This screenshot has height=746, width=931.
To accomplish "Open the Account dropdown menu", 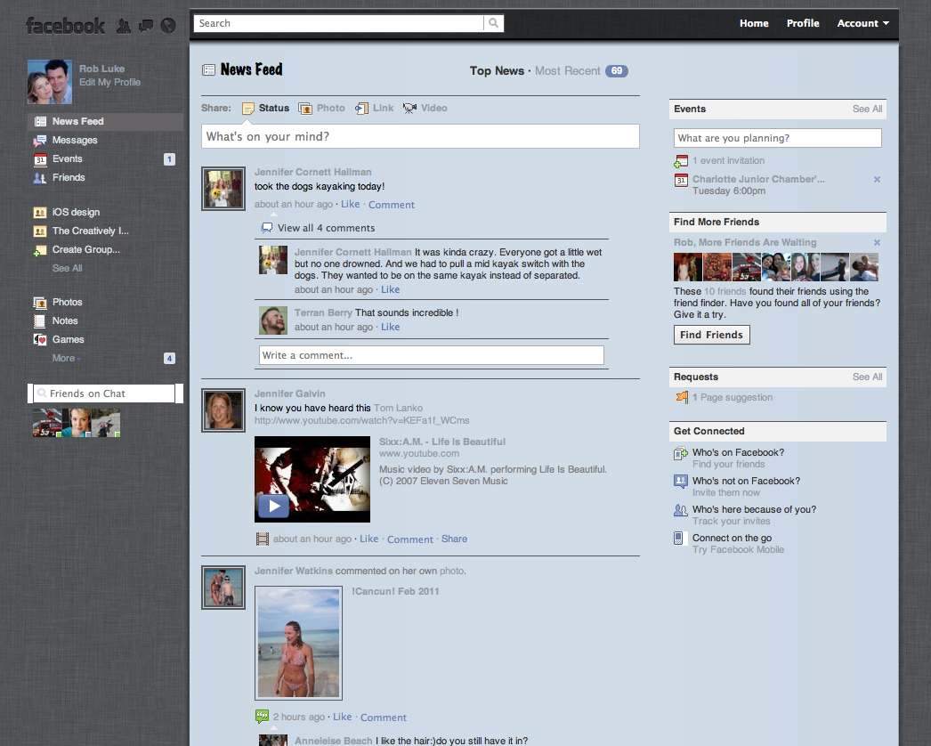I will coord(862,23).
